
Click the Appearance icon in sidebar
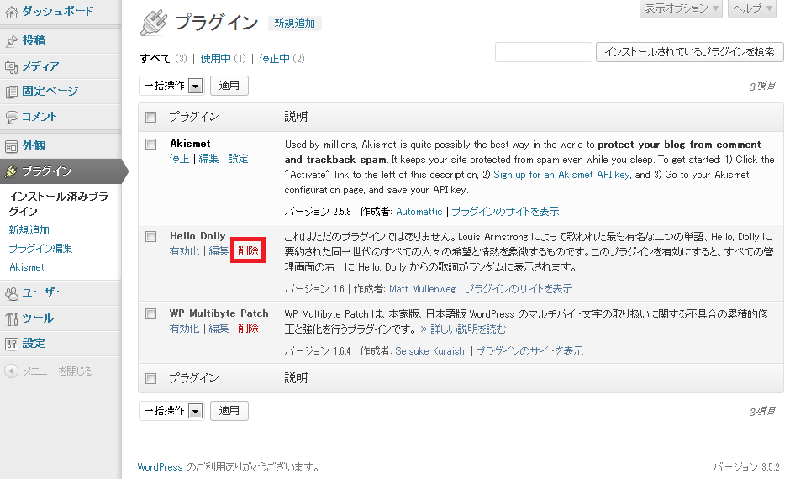[12, 145]
